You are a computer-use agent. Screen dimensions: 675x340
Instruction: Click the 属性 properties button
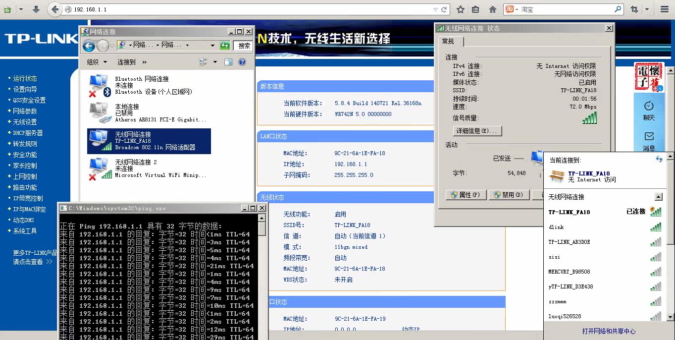[466, 195]
